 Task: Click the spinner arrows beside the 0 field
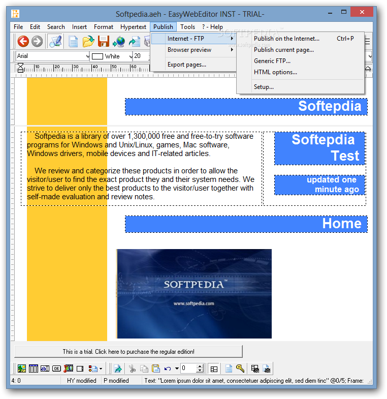200,368
